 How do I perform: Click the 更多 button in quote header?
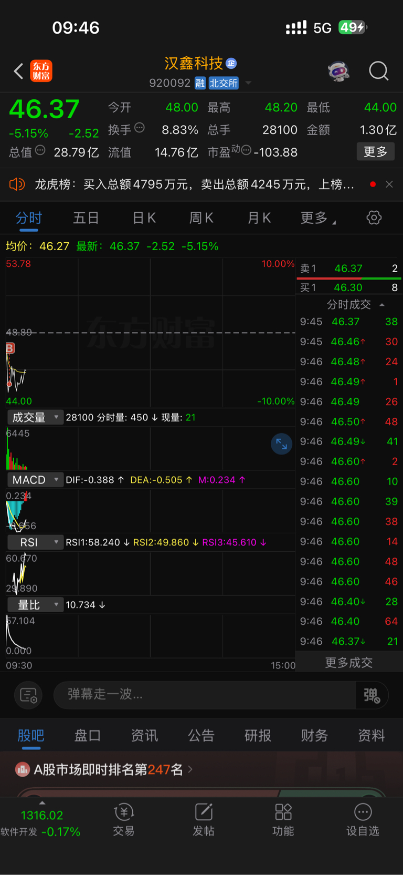click(376, 152)
